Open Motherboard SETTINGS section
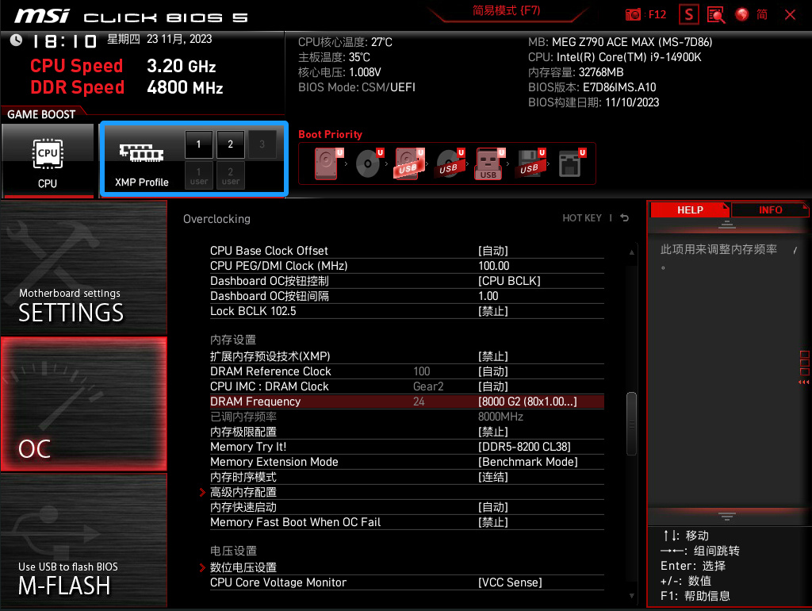812x611 pixels. coord(83,267)
